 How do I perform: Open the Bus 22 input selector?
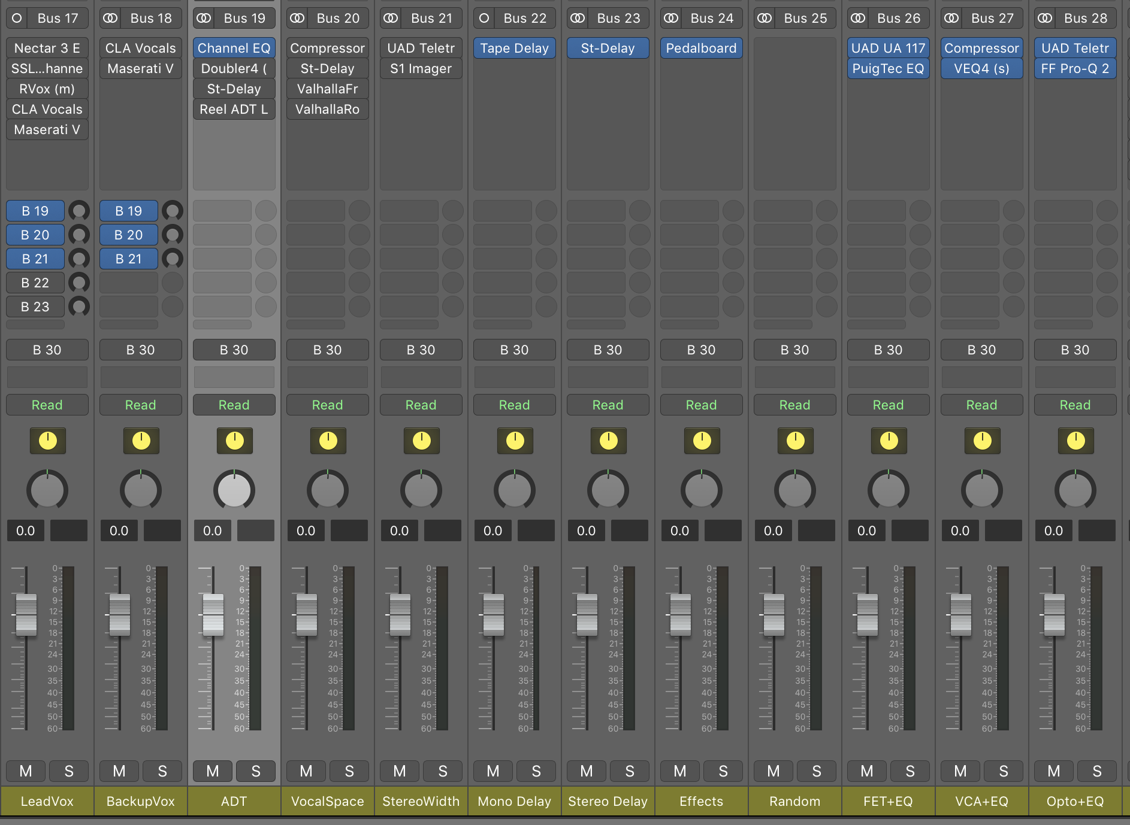pyautogui.click(x=525, y=19)
